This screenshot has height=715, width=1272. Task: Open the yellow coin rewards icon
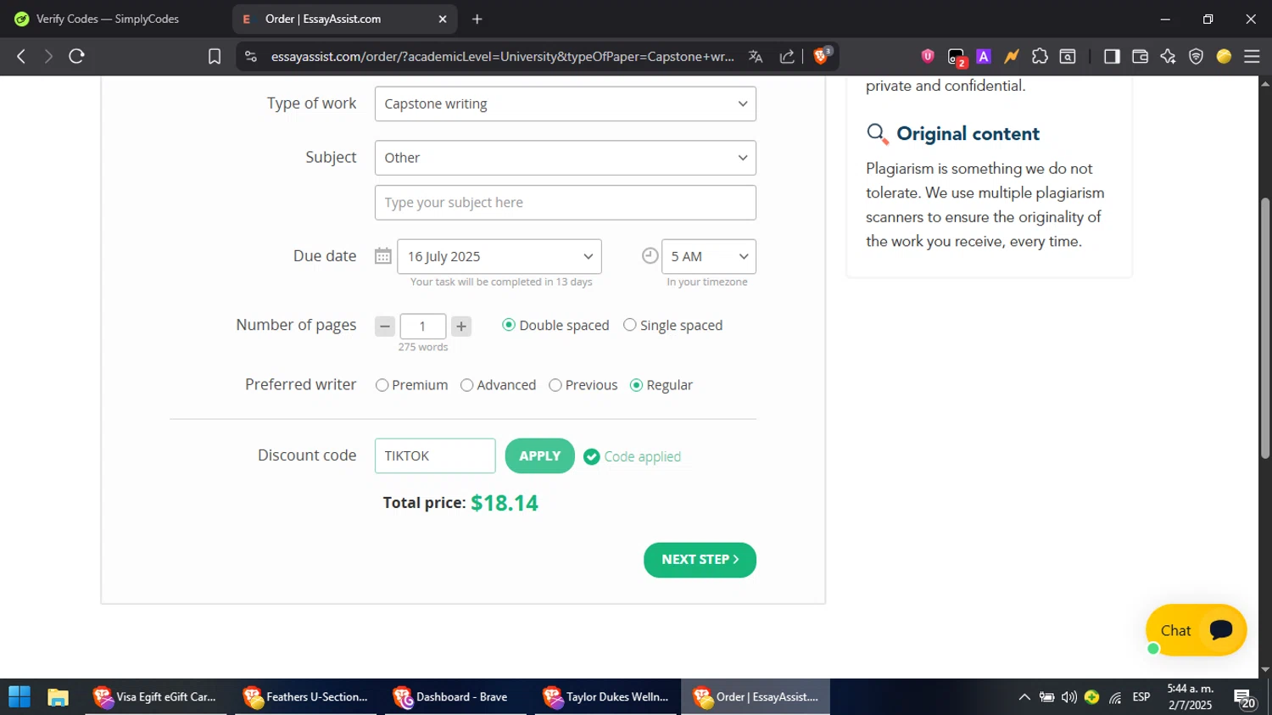click(x=1224, y=56)
